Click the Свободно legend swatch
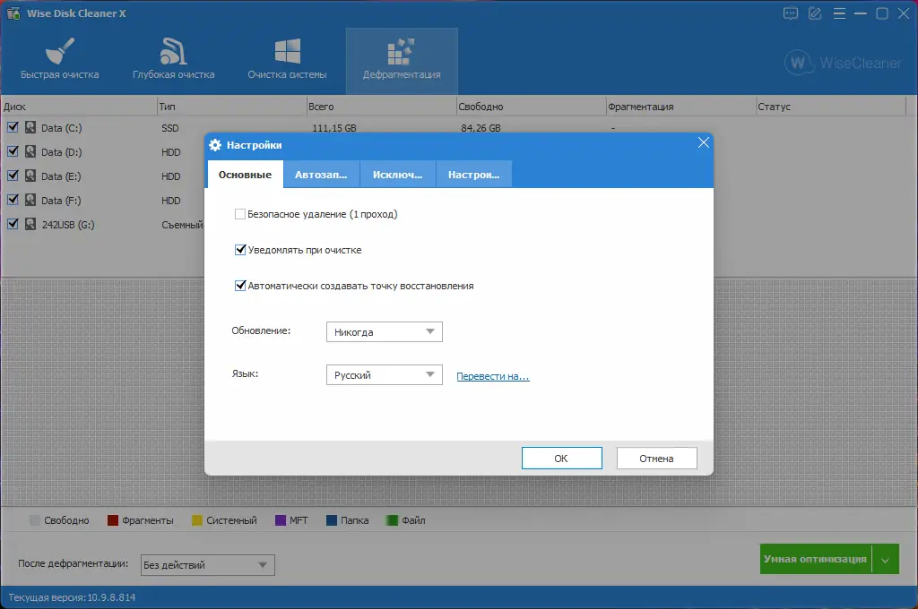The image size is (918, 609). [35, 520]
